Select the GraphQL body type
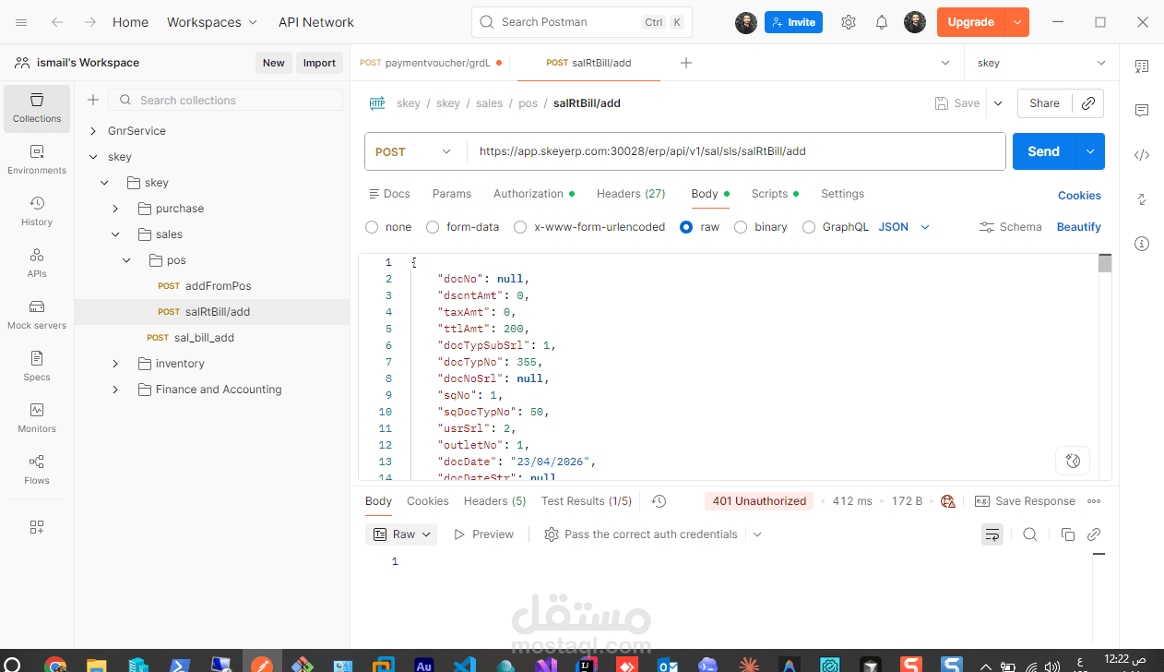Image resolution: width=1164 pixels, height=672 pixels. [x=809, y=227]
